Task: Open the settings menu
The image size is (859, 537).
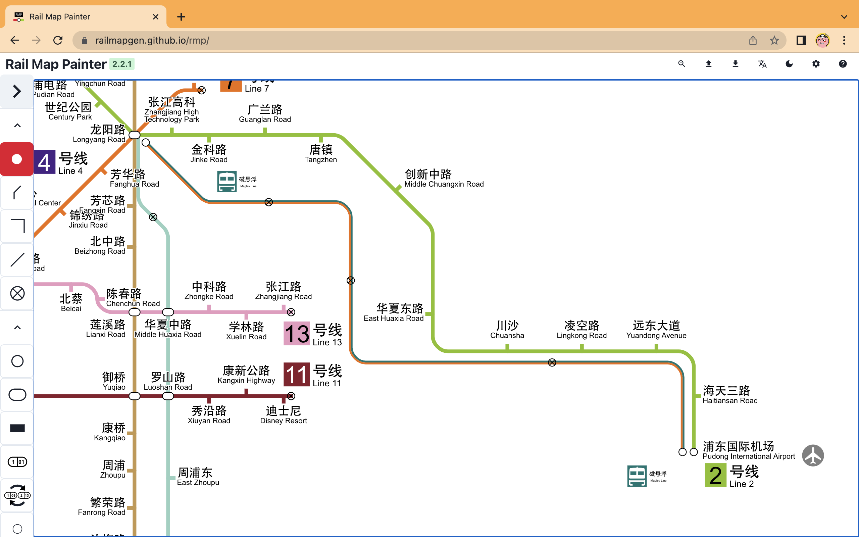Action: (816, 64)
